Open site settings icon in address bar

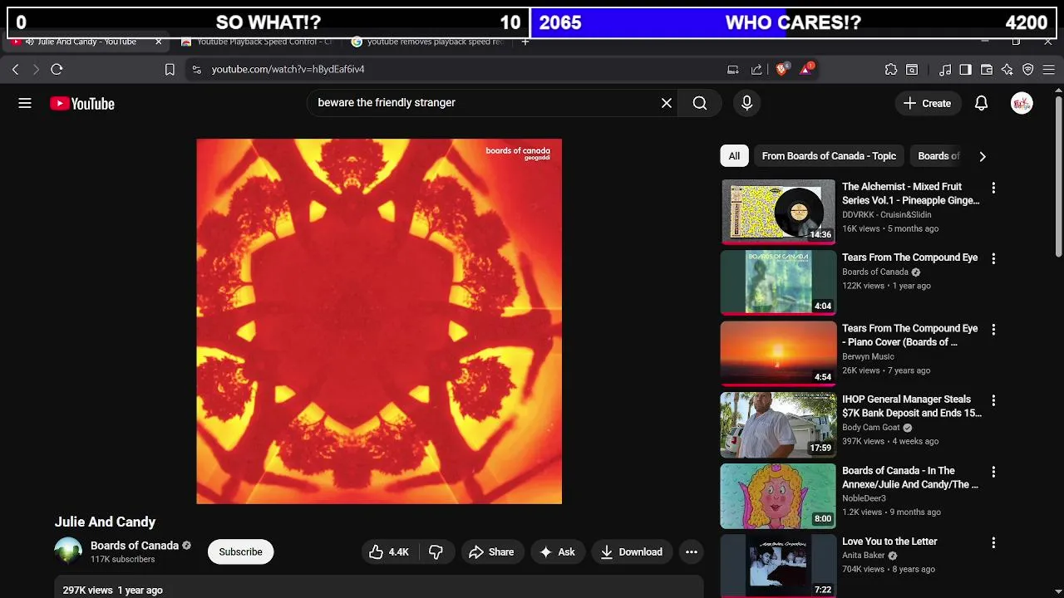tap(196, 70)
